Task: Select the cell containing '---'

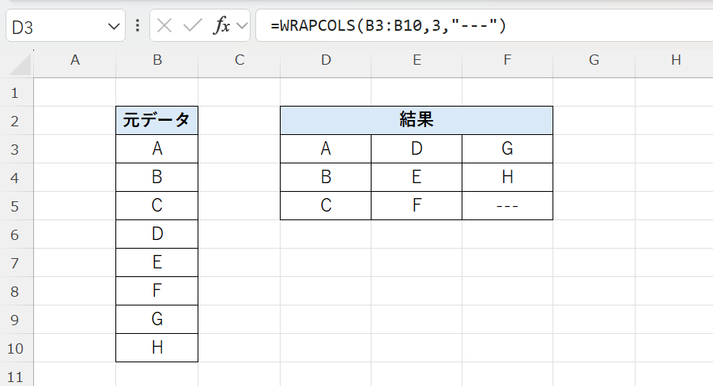Action: 507,206
